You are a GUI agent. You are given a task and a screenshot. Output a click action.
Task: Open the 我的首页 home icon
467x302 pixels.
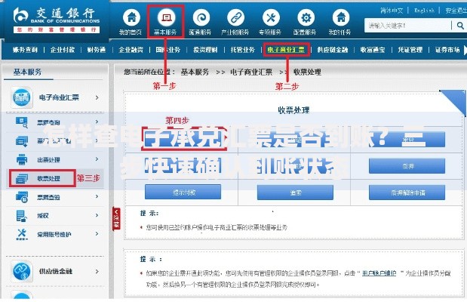(x=131, y=17)
